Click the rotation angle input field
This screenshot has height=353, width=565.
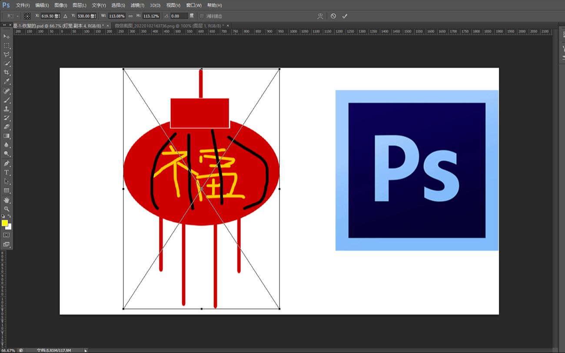179,16
